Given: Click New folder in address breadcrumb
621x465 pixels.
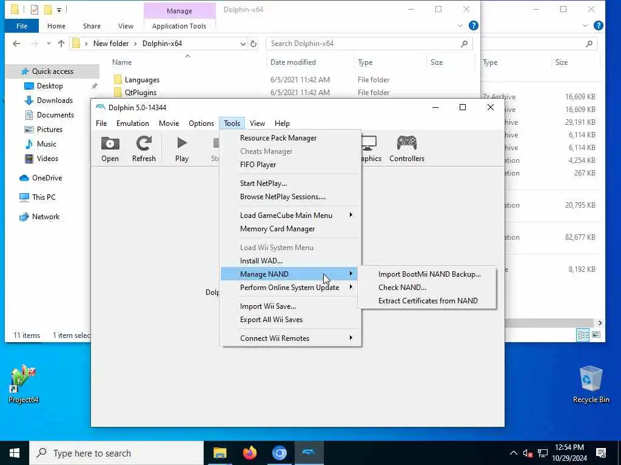Looking at the screenshot, I should coord(111,44).
